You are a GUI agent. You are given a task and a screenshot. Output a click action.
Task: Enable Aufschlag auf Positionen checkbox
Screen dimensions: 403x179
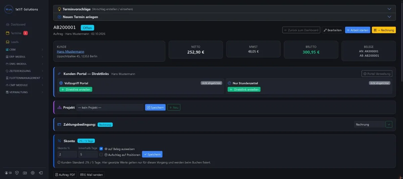tap(101, 155)
